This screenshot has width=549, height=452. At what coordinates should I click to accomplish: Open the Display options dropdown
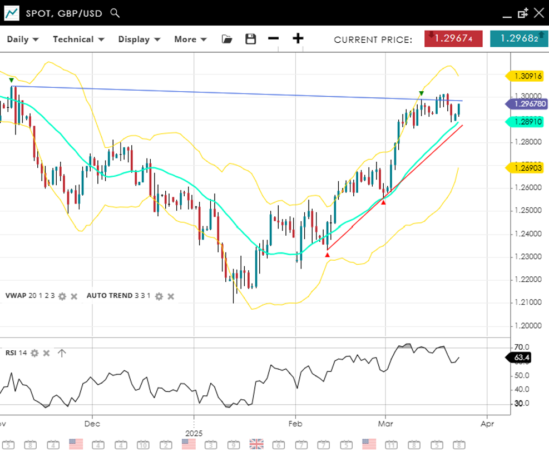point(139,39)
